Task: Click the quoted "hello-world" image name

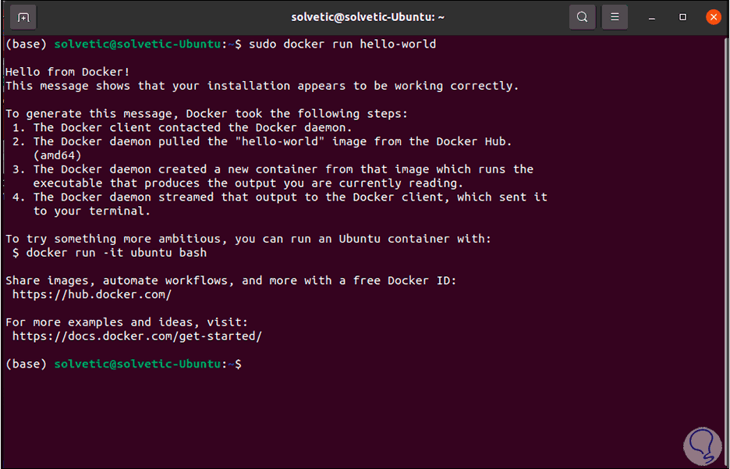Action: coord(280,141)
